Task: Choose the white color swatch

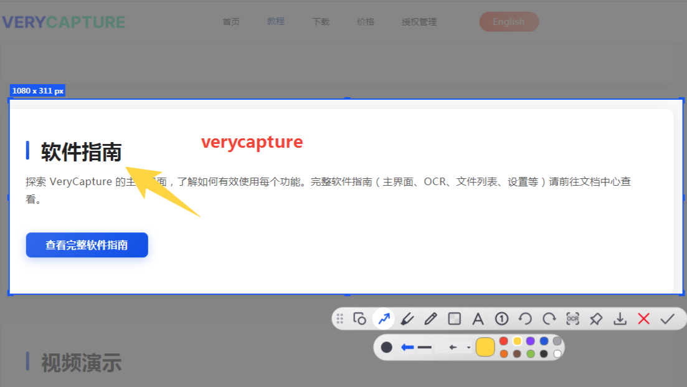Action: pyautogui.click(x=557, y=354)
